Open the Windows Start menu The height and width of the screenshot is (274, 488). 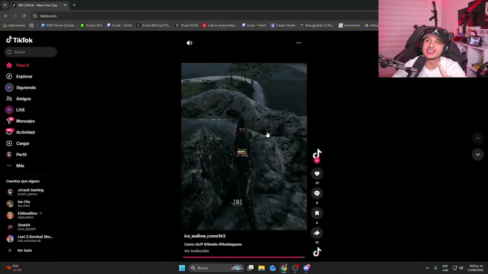click(182, 268)
